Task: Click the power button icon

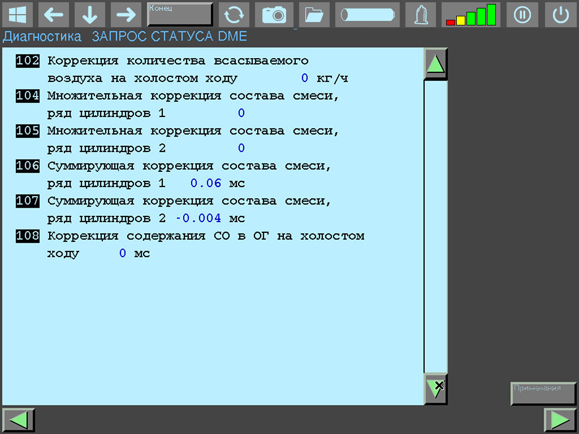Action: click(x=560, y=15)
